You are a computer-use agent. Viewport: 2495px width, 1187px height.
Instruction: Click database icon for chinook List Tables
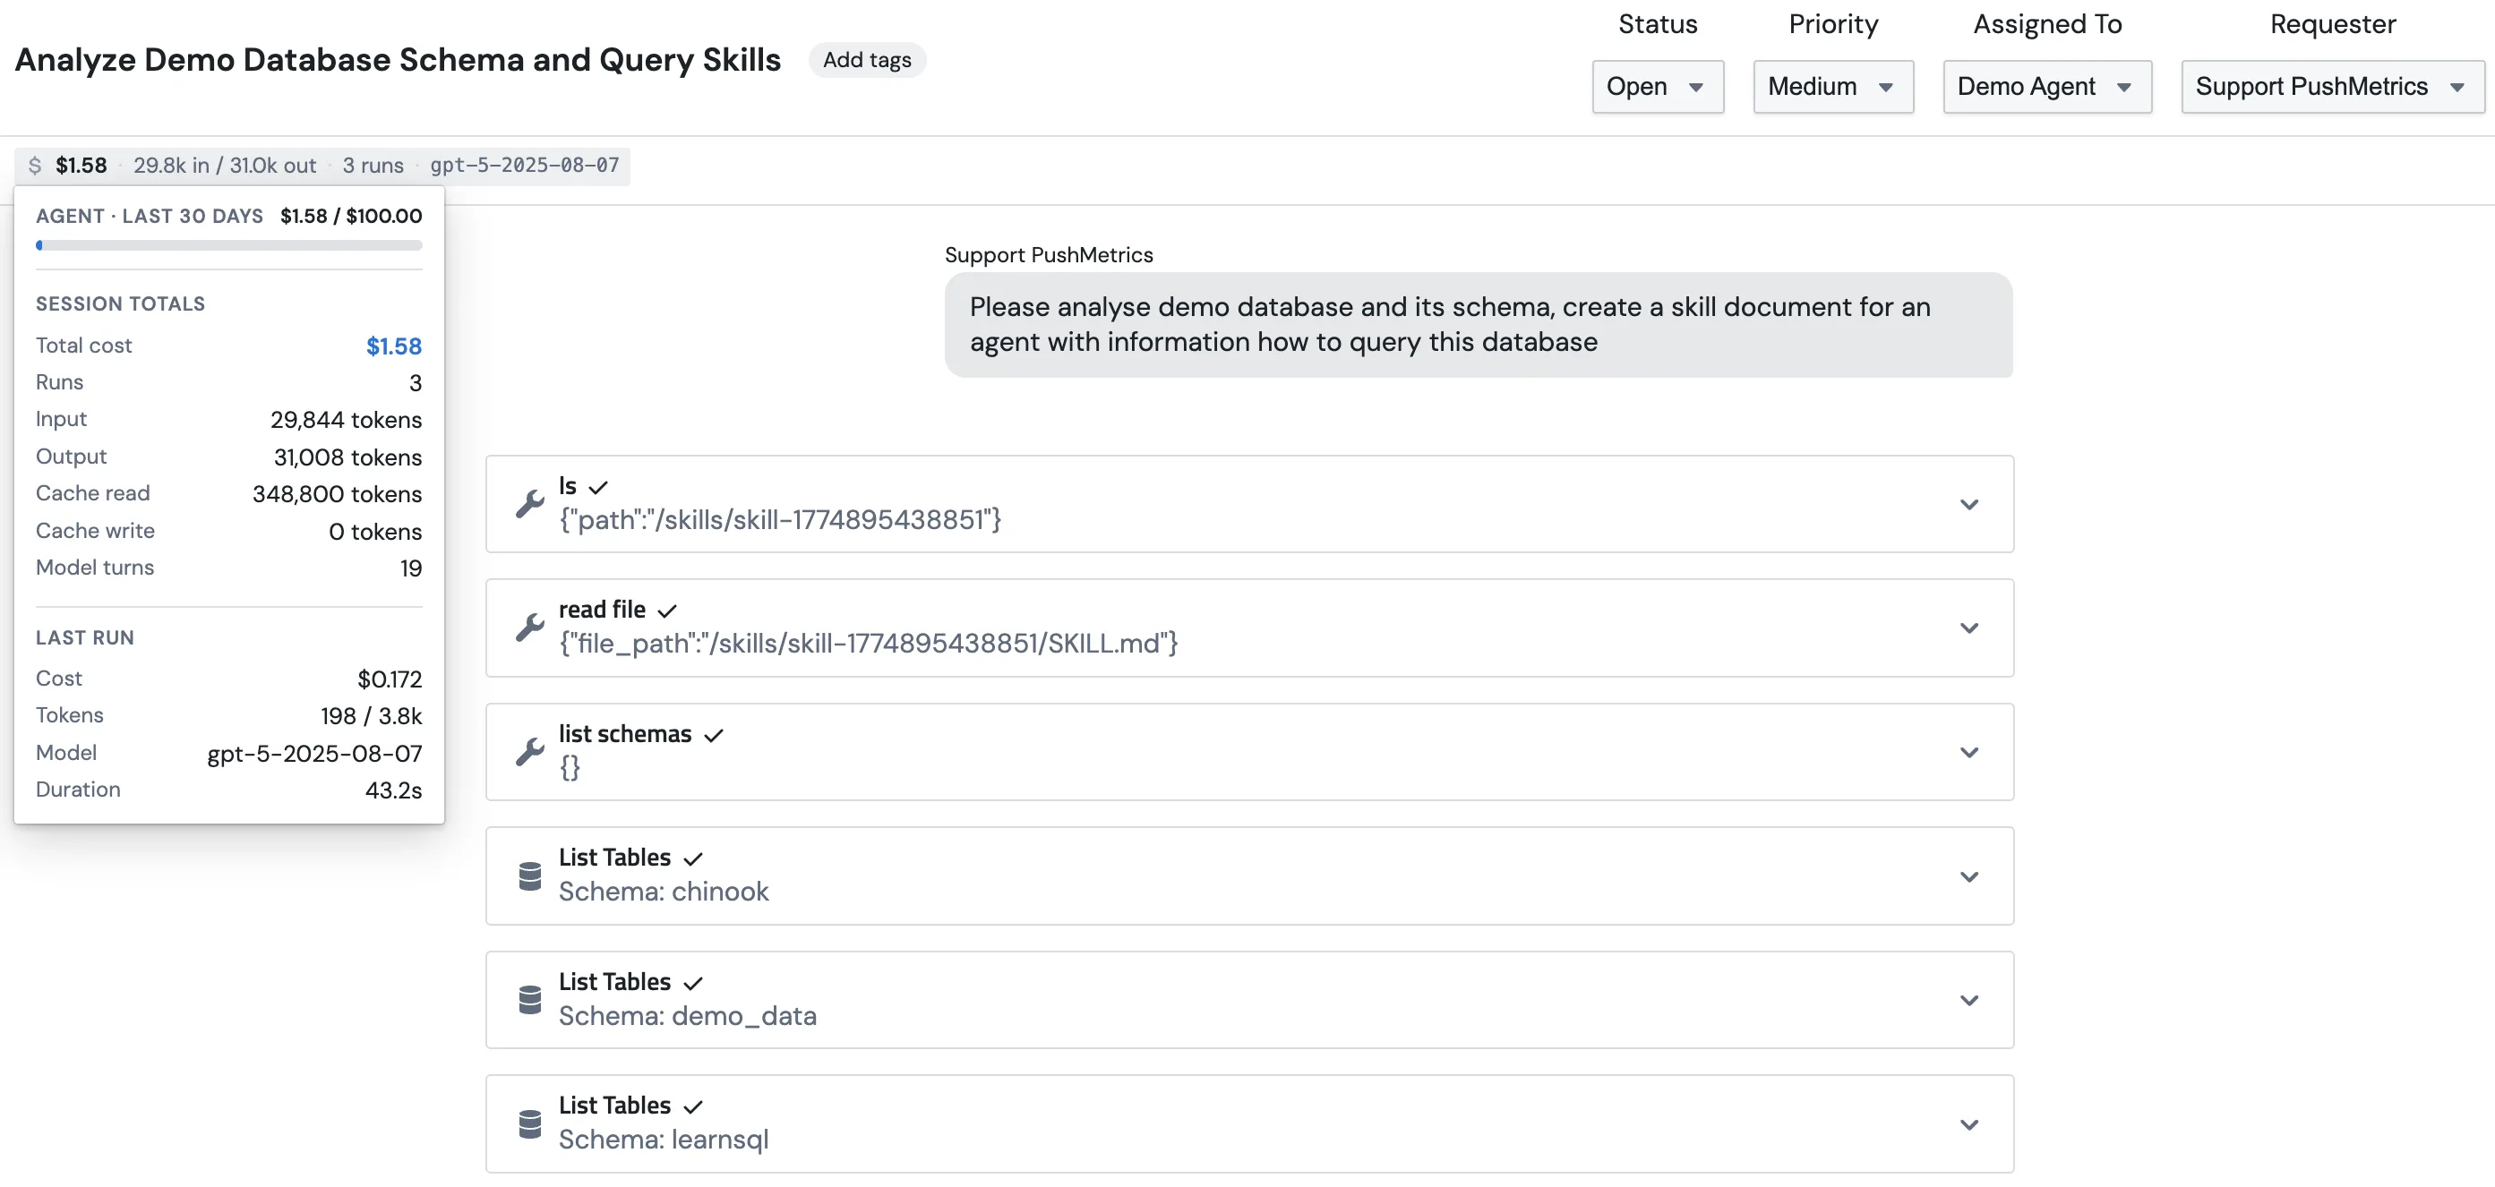pos(530,876)
